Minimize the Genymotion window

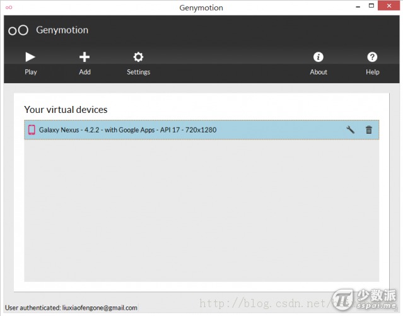click(x=358, y=7)
